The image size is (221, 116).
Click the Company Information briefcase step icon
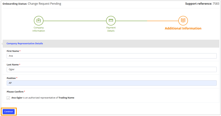click(38, 21)
